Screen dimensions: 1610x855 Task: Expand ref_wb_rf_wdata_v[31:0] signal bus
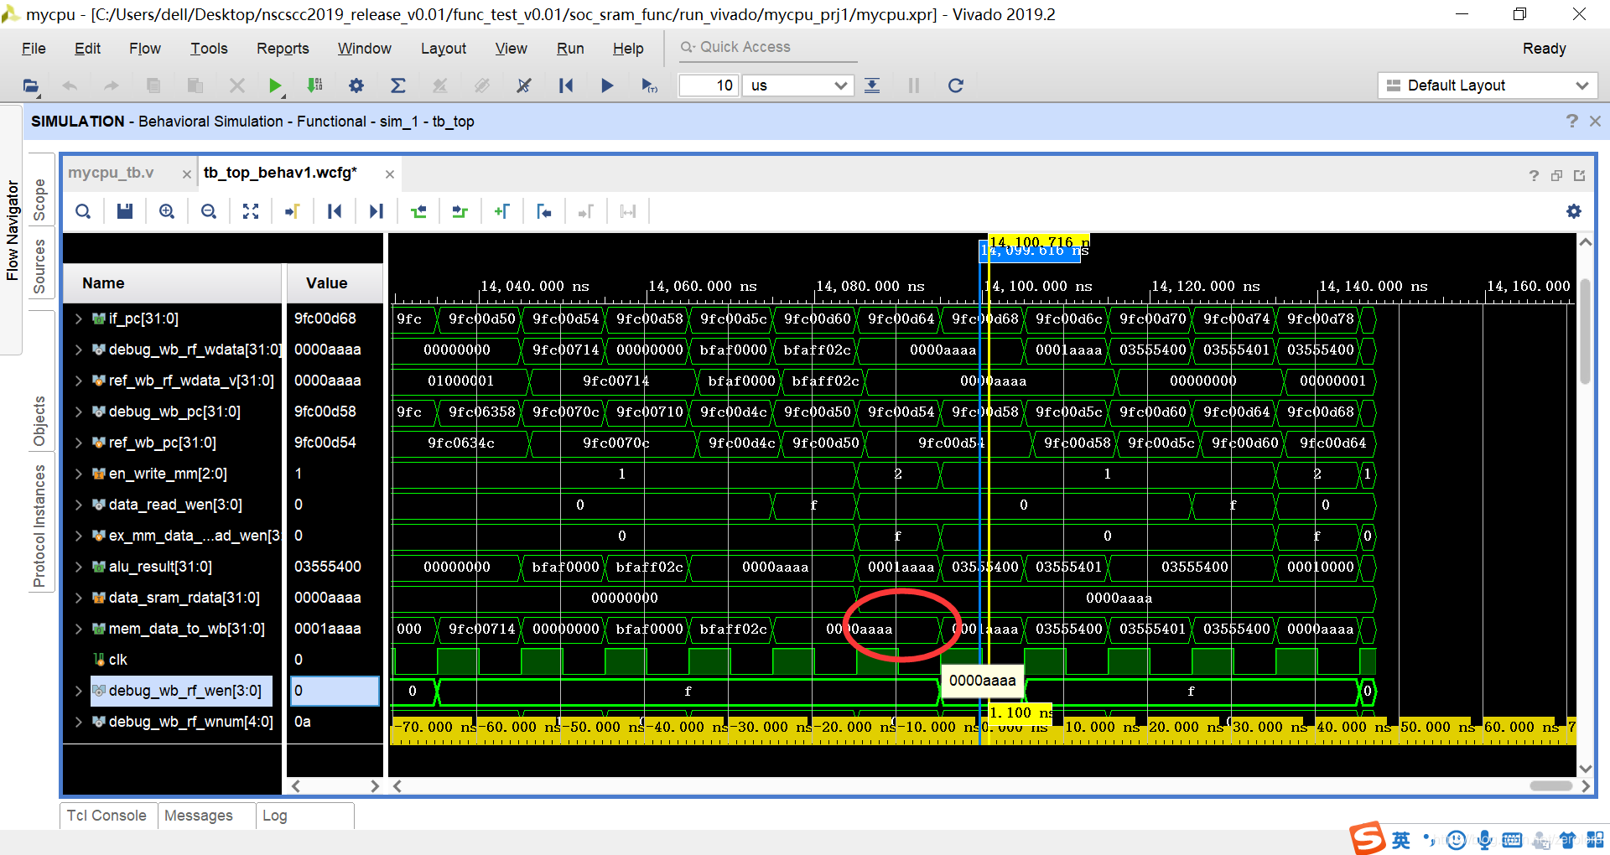[78, 381]
